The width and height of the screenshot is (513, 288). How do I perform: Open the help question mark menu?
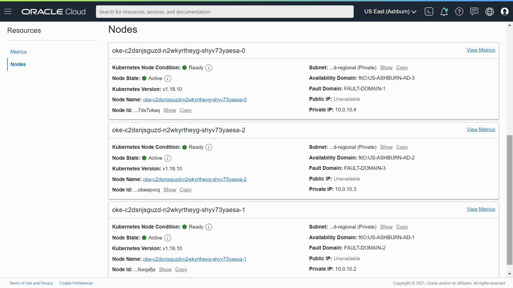click(459, 11)
